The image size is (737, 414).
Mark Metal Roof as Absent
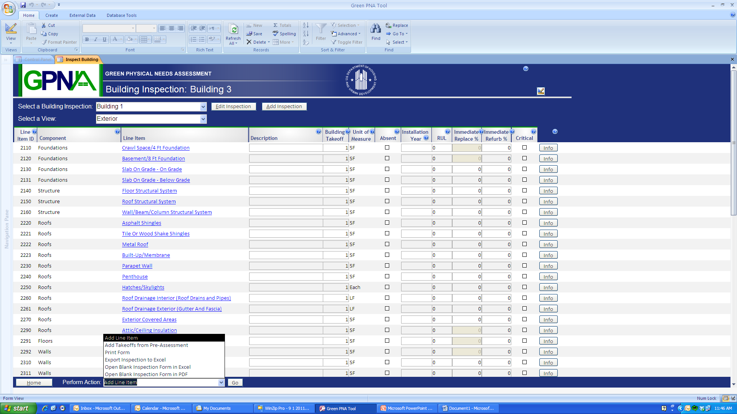click(387, 244)
